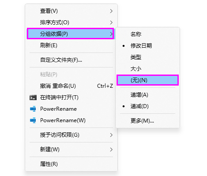This screenshot has height=176, width=207.
Task: Group by 大小
Action: click(x=147, y=69)
